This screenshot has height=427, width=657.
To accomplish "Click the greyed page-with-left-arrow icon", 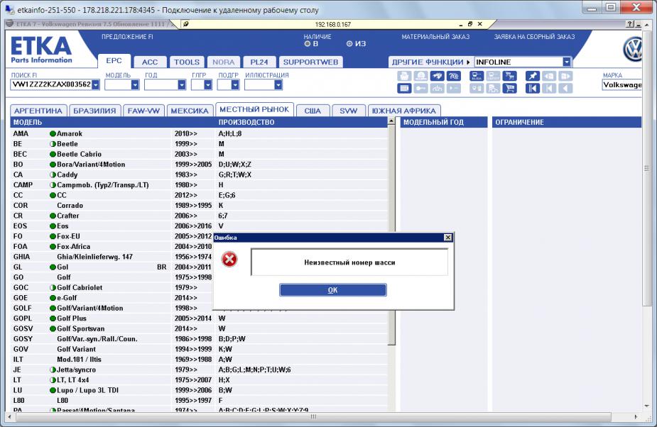I will pos(549,76).
